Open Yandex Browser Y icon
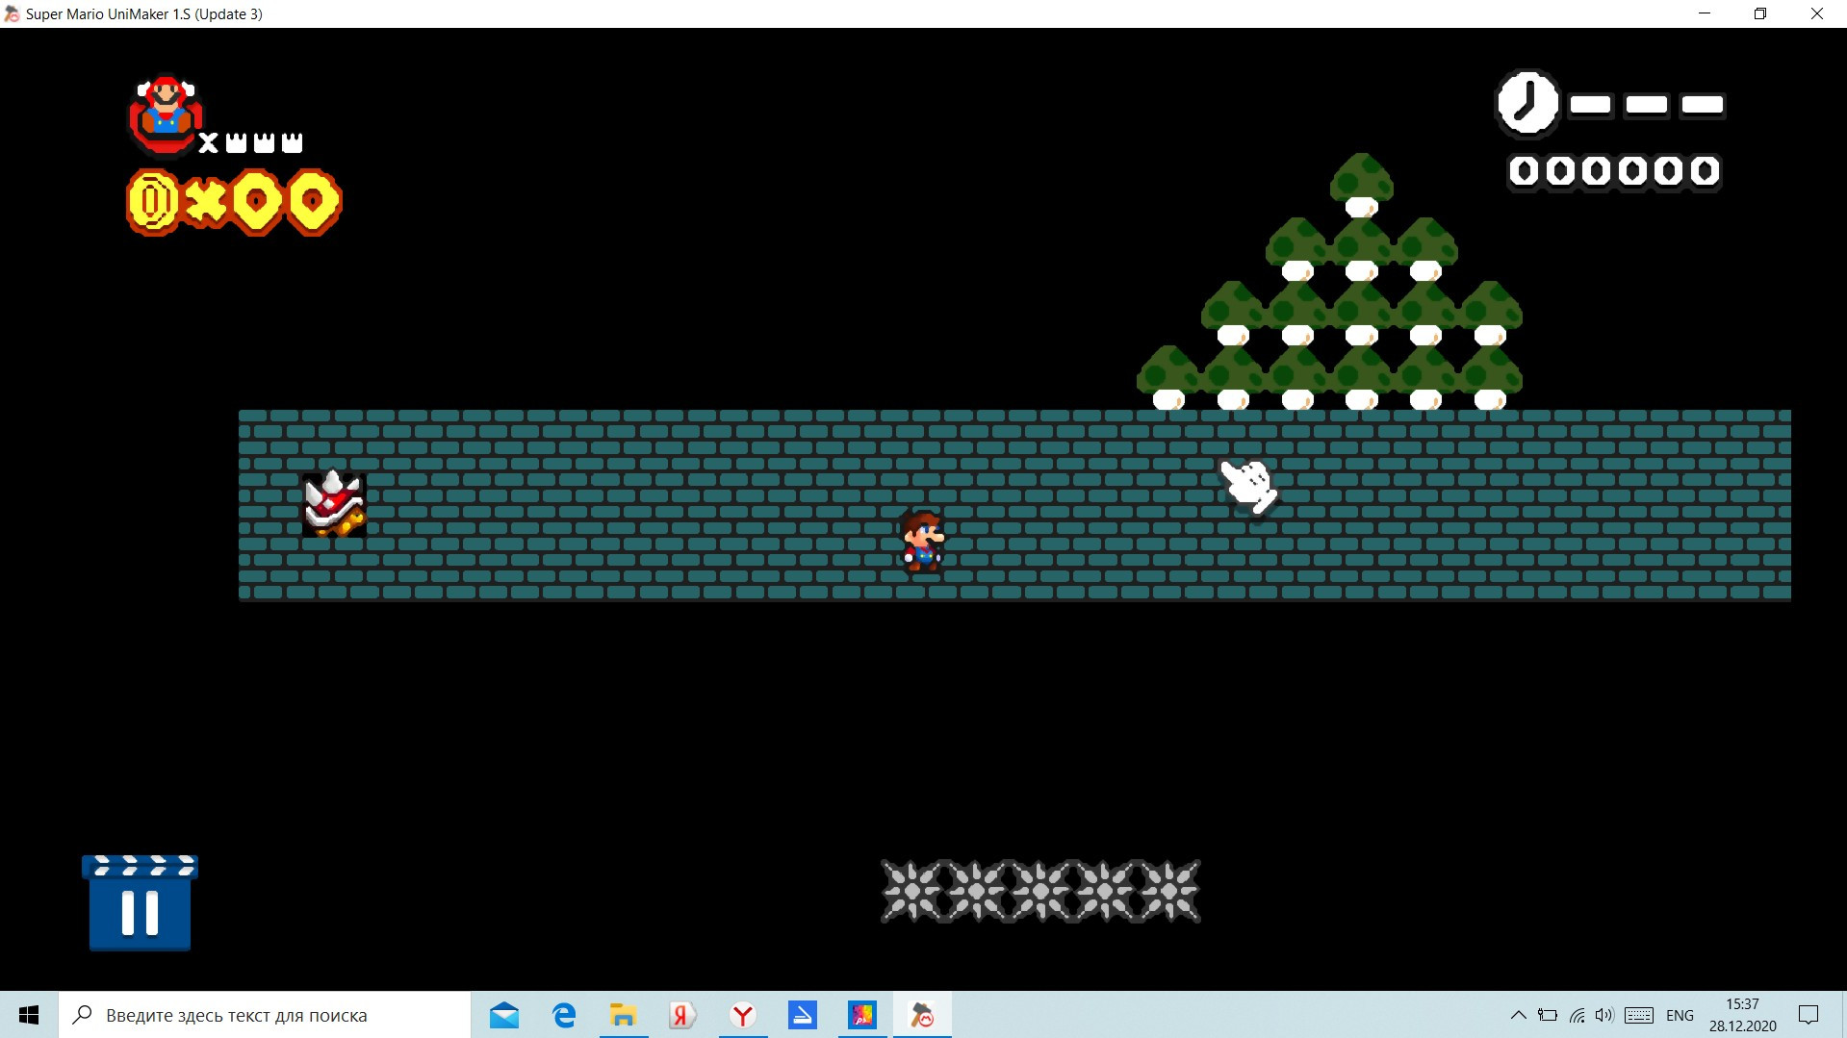 pos(742,1015)
